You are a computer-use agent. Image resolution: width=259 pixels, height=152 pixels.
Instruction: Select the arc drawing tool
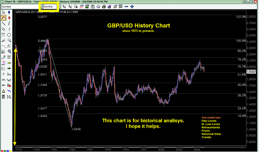pos(3,80)
